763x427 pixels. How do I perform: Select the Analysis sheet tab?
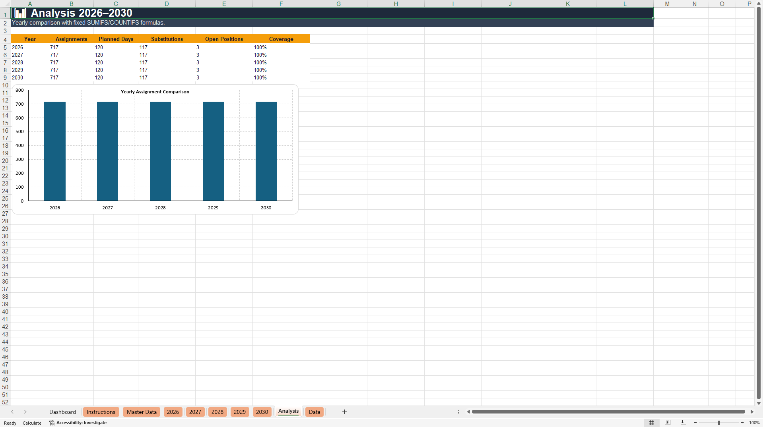pyautogui.click(x=288, y=411)
